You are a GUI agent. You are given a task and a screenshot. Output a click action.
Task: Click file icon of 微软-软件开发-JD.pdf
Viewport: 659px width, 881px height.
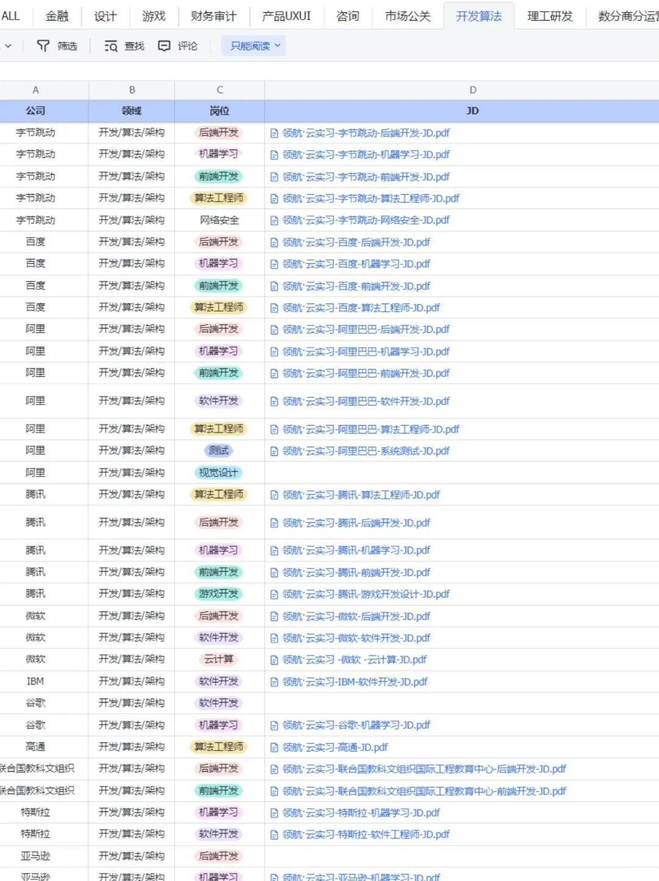click(274, 638)
